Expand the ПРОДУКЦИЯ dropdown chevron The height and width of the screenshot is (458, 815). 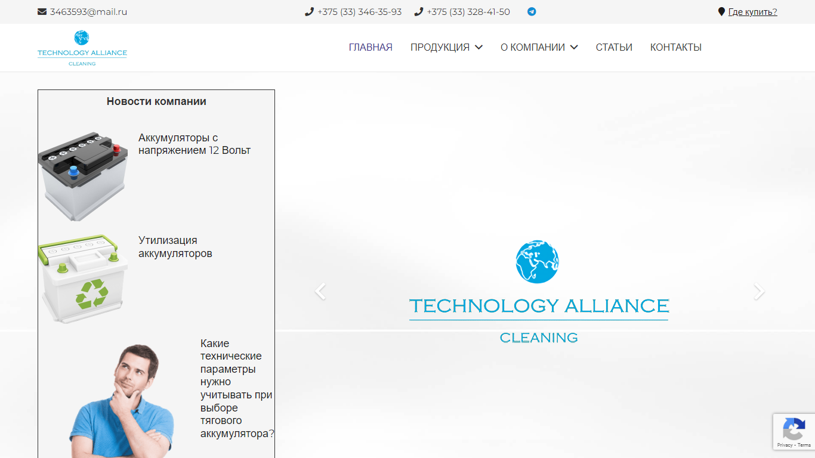pyautogui.click(x=478, y=48)
